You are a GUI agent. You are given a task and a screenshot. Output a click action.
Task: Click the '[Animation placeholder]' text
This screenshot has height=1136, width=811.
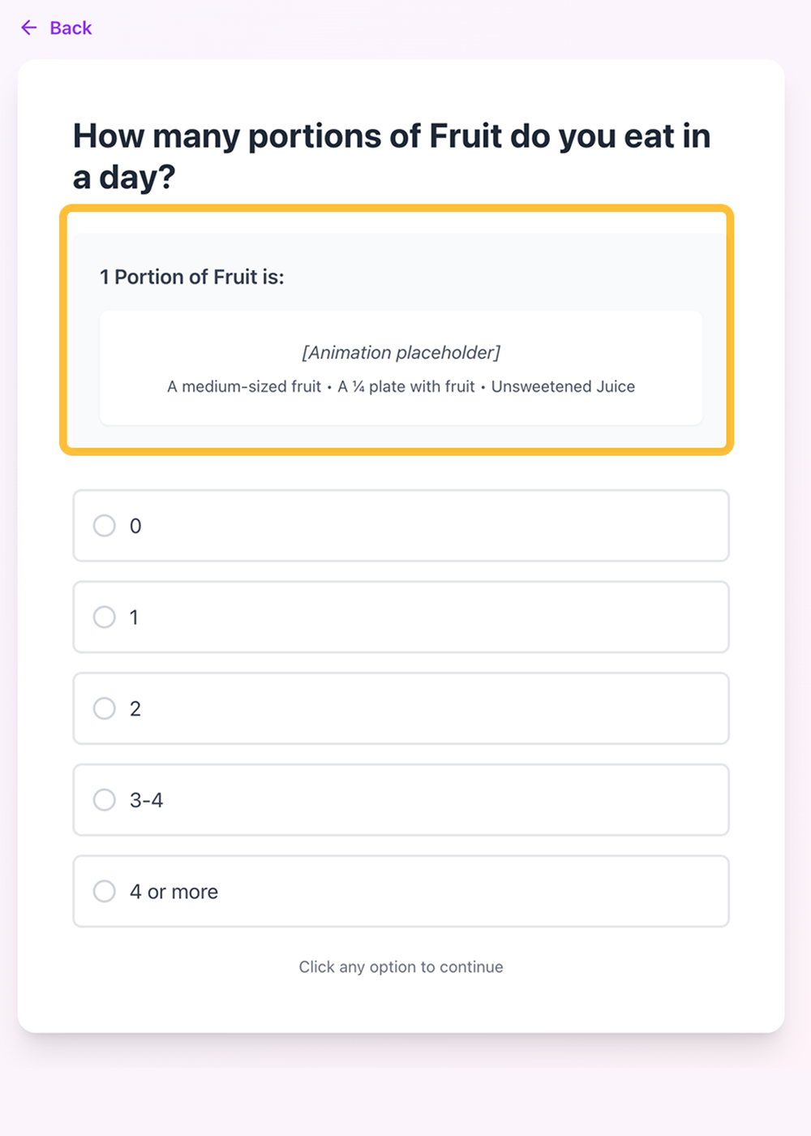click(401, 353)
